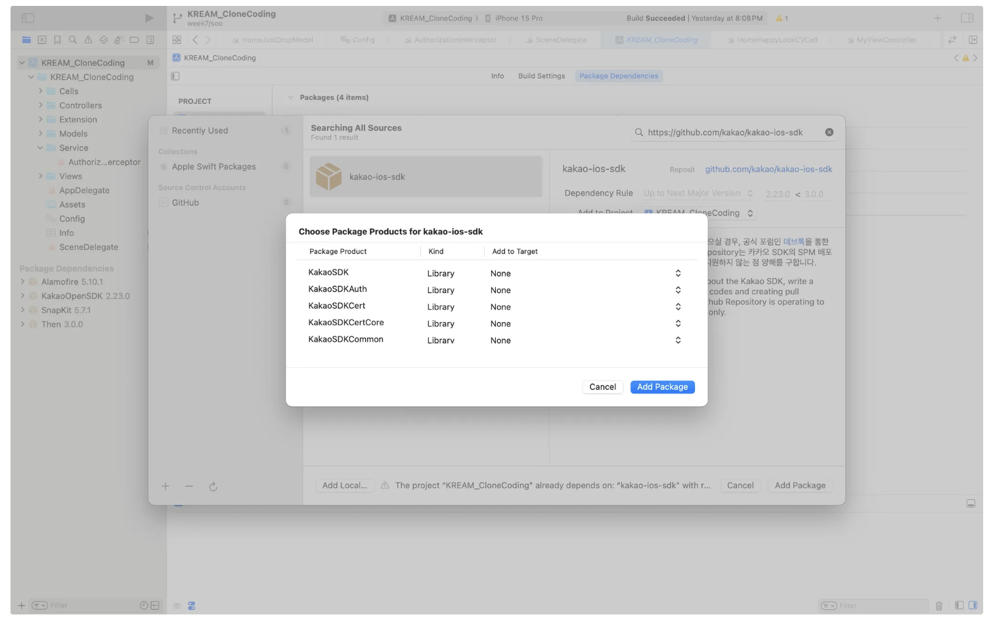993x623 pixels.
Task: Switch to the Info tab
Action: [x=498, y=76]
